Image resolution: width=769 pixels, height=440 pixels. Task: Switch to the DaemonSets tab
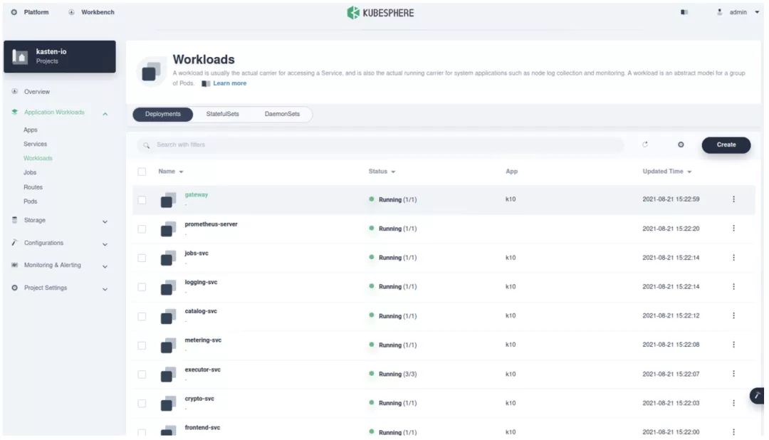[x=282, y=113]
